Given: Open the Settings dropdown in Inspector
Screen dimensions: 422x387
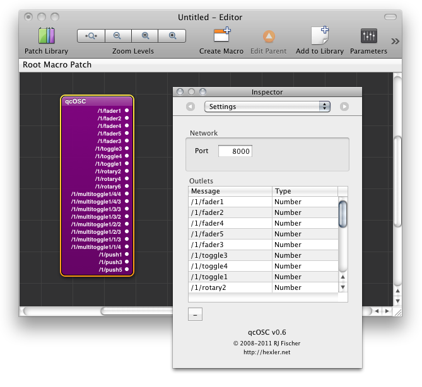Looking at the screenshot, I should click(267, 107).
